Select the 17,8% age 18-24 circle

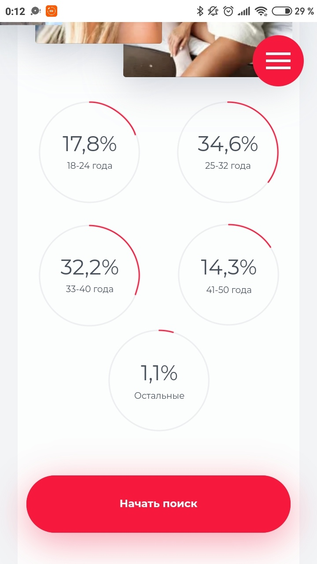(89, 152)
